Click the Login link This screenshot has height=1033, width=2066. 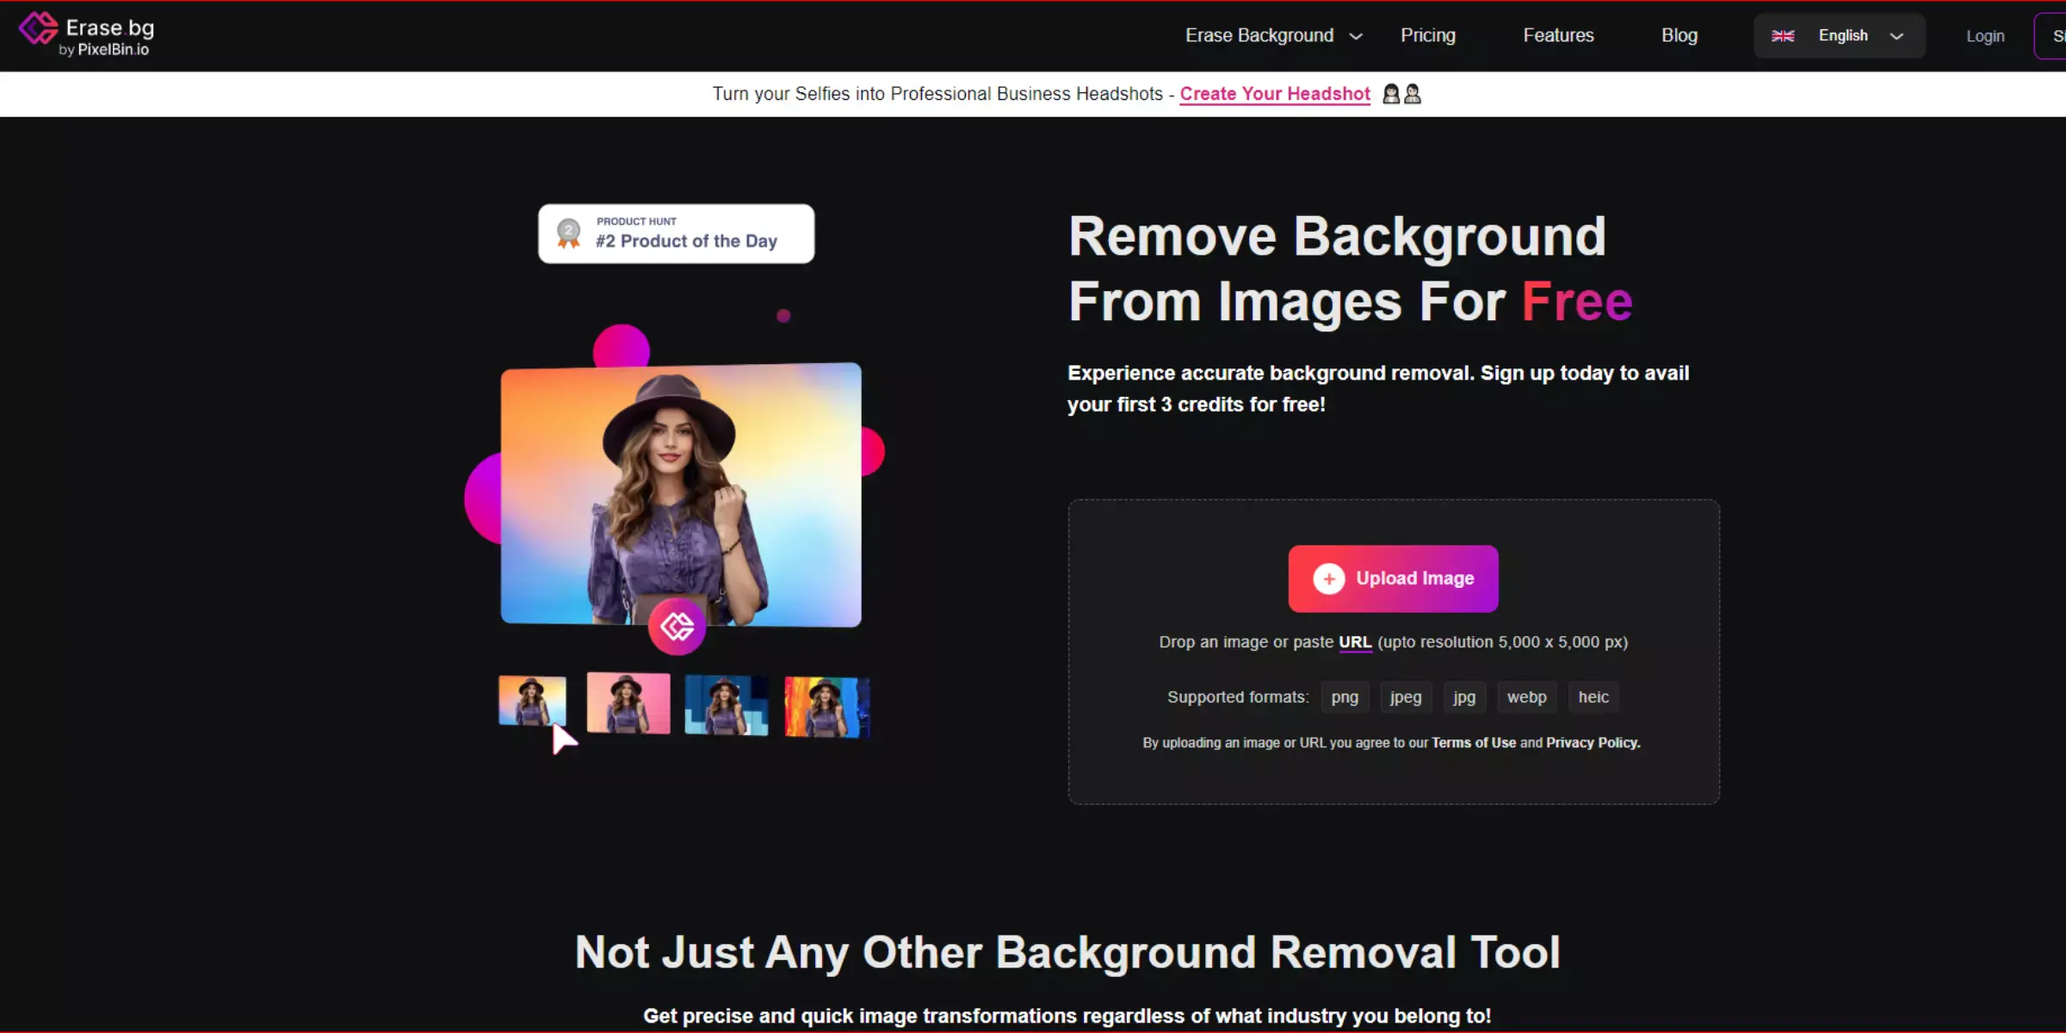click(x=1985, y=36)
